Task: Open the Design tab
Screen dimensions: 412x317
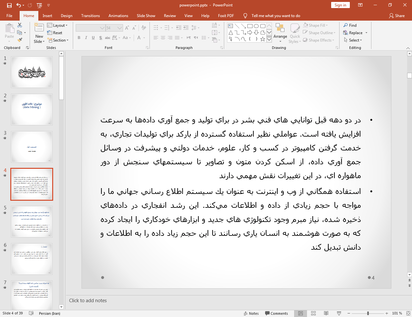Action: tap(66, 15)
